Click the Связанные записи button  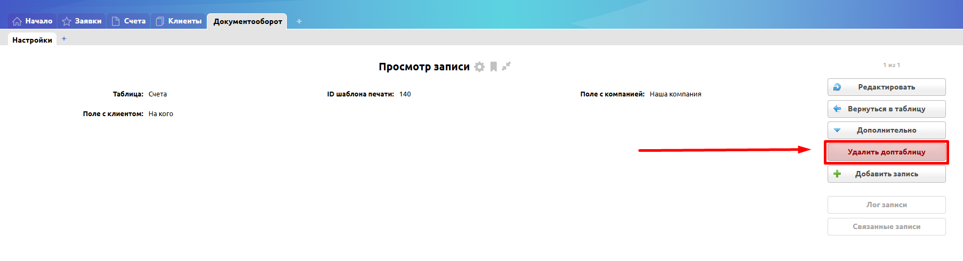click(x=886, y=227)
